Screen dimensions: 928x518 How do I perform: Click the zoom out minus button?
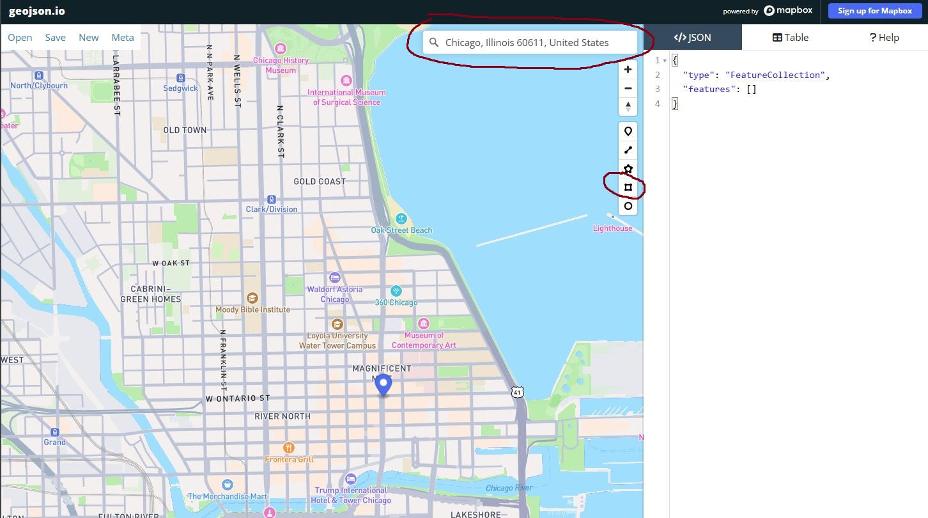628,88
